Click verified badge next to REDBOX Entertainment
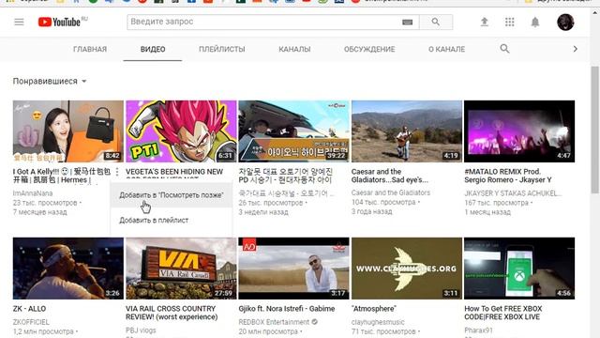The width and height of the screenshot is (600, 338). [315, 322]
